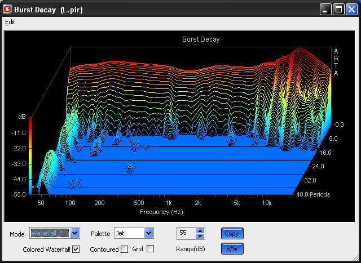Close the Burst Decay window

click(351, 10)
